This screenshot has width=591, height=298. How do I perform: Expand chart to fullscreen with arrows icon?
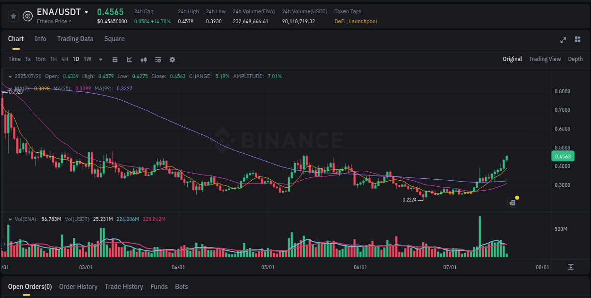(563, 40)
